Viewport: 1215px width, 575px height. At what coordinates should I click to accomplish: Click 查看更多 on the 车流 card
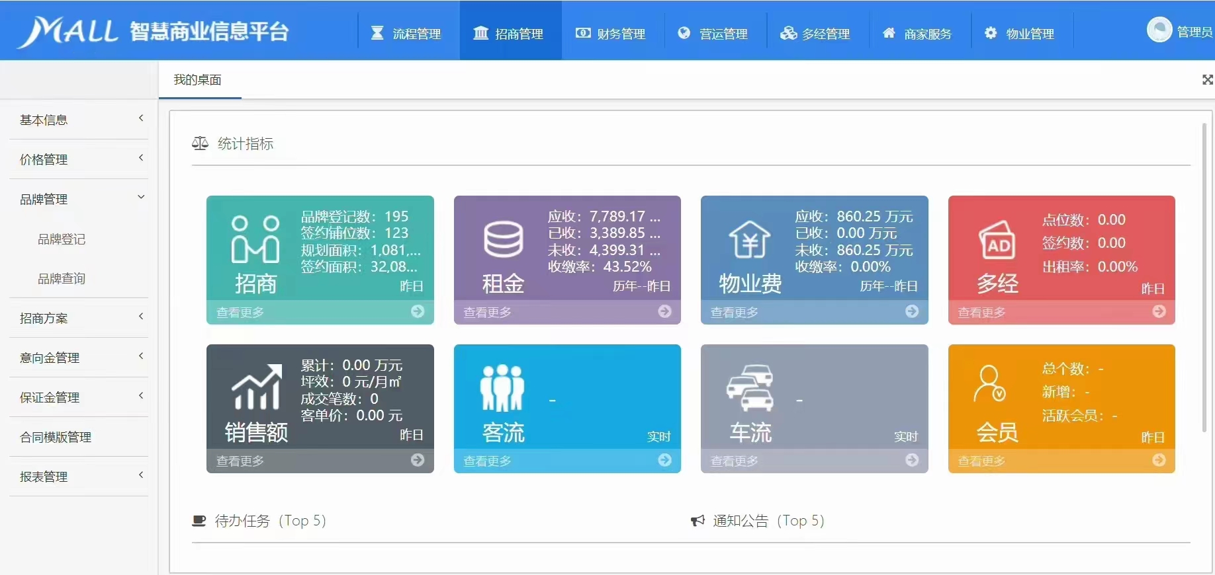click(735, 461)
